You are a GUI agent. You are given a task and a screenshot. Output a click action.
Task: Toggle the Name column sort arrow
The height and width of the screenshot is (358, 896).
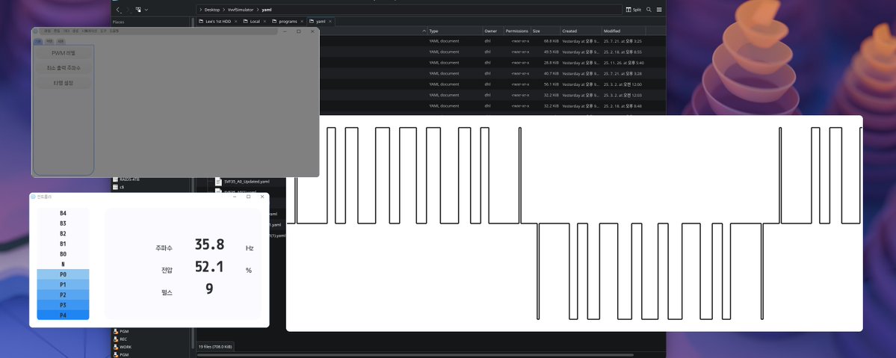point(424,31)
